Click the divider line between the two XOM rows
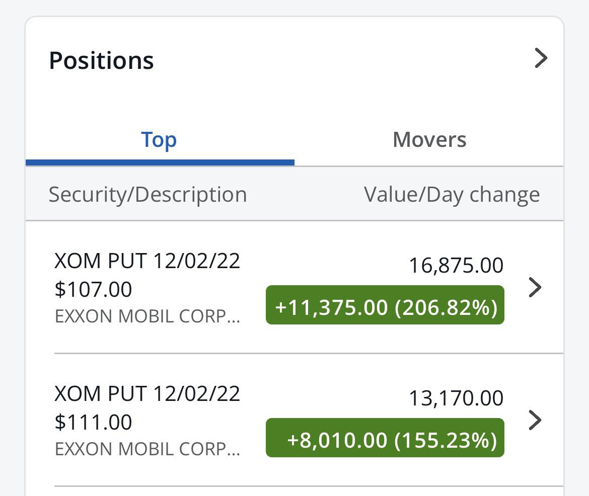 point(308,354)
